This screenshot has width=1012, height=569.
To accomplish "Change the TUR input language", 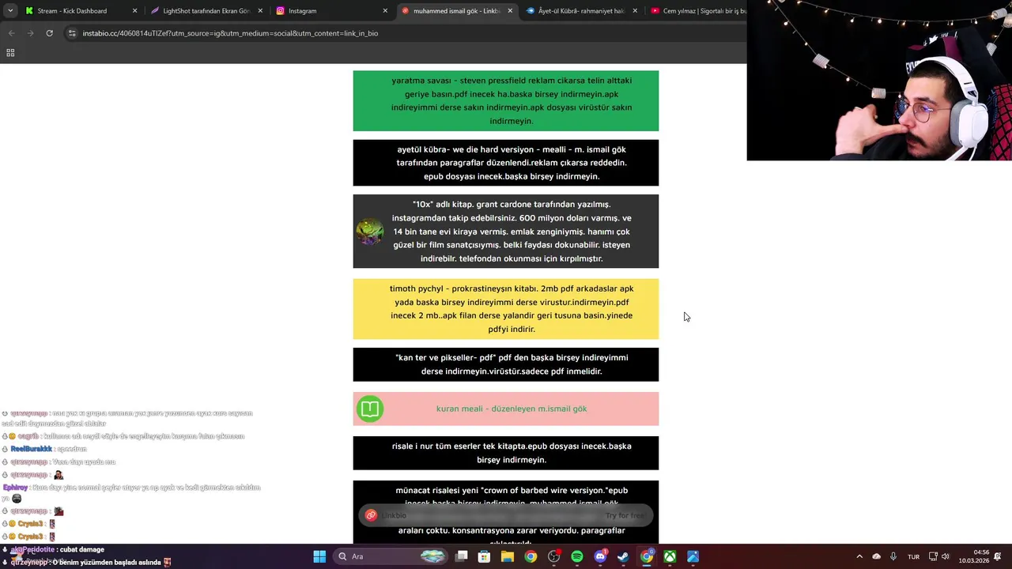I will click(x=913, y=556).
